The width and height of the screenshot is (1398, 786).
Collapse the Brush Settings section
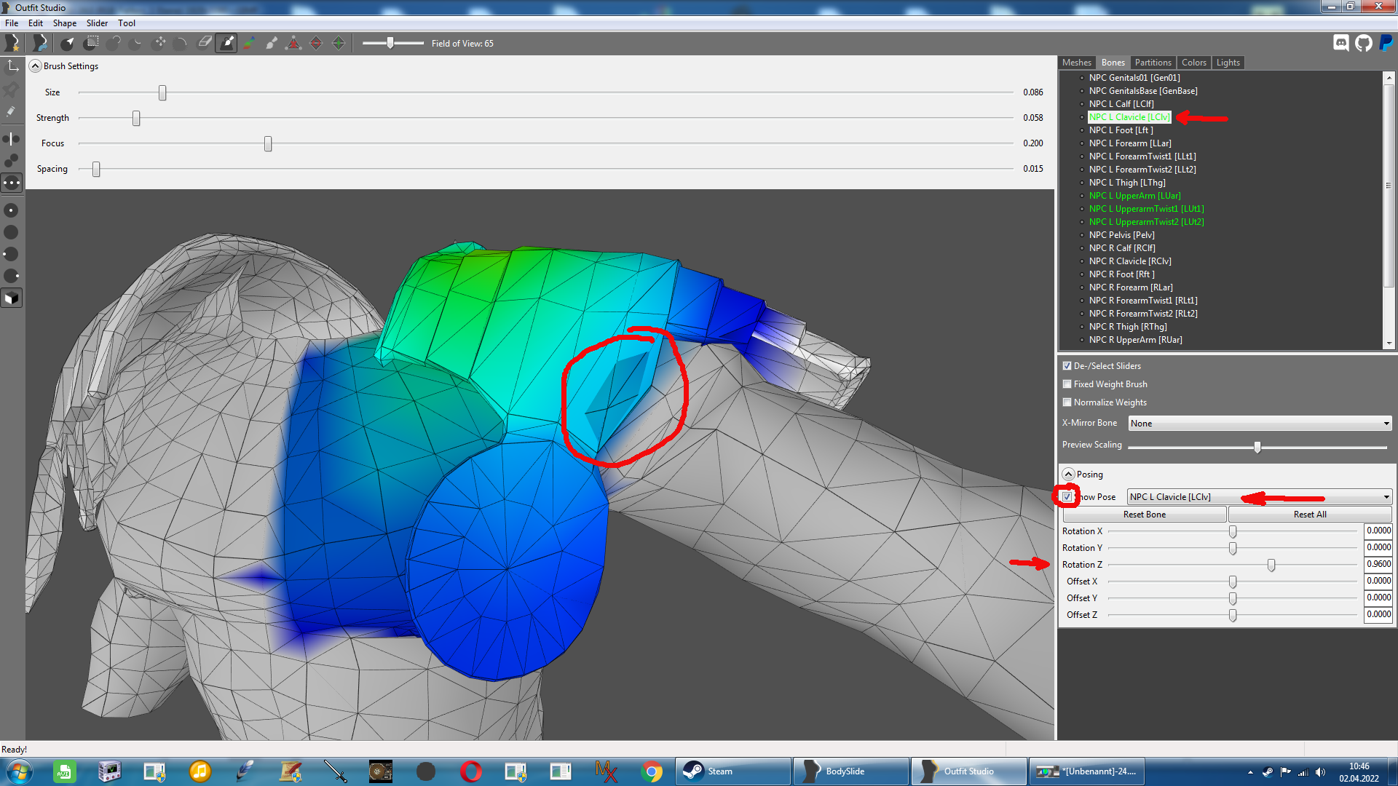coord(35,66)
